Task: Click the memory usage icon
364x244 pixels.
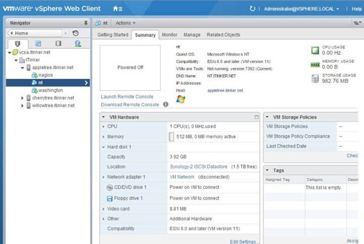Action: point(315,65)
